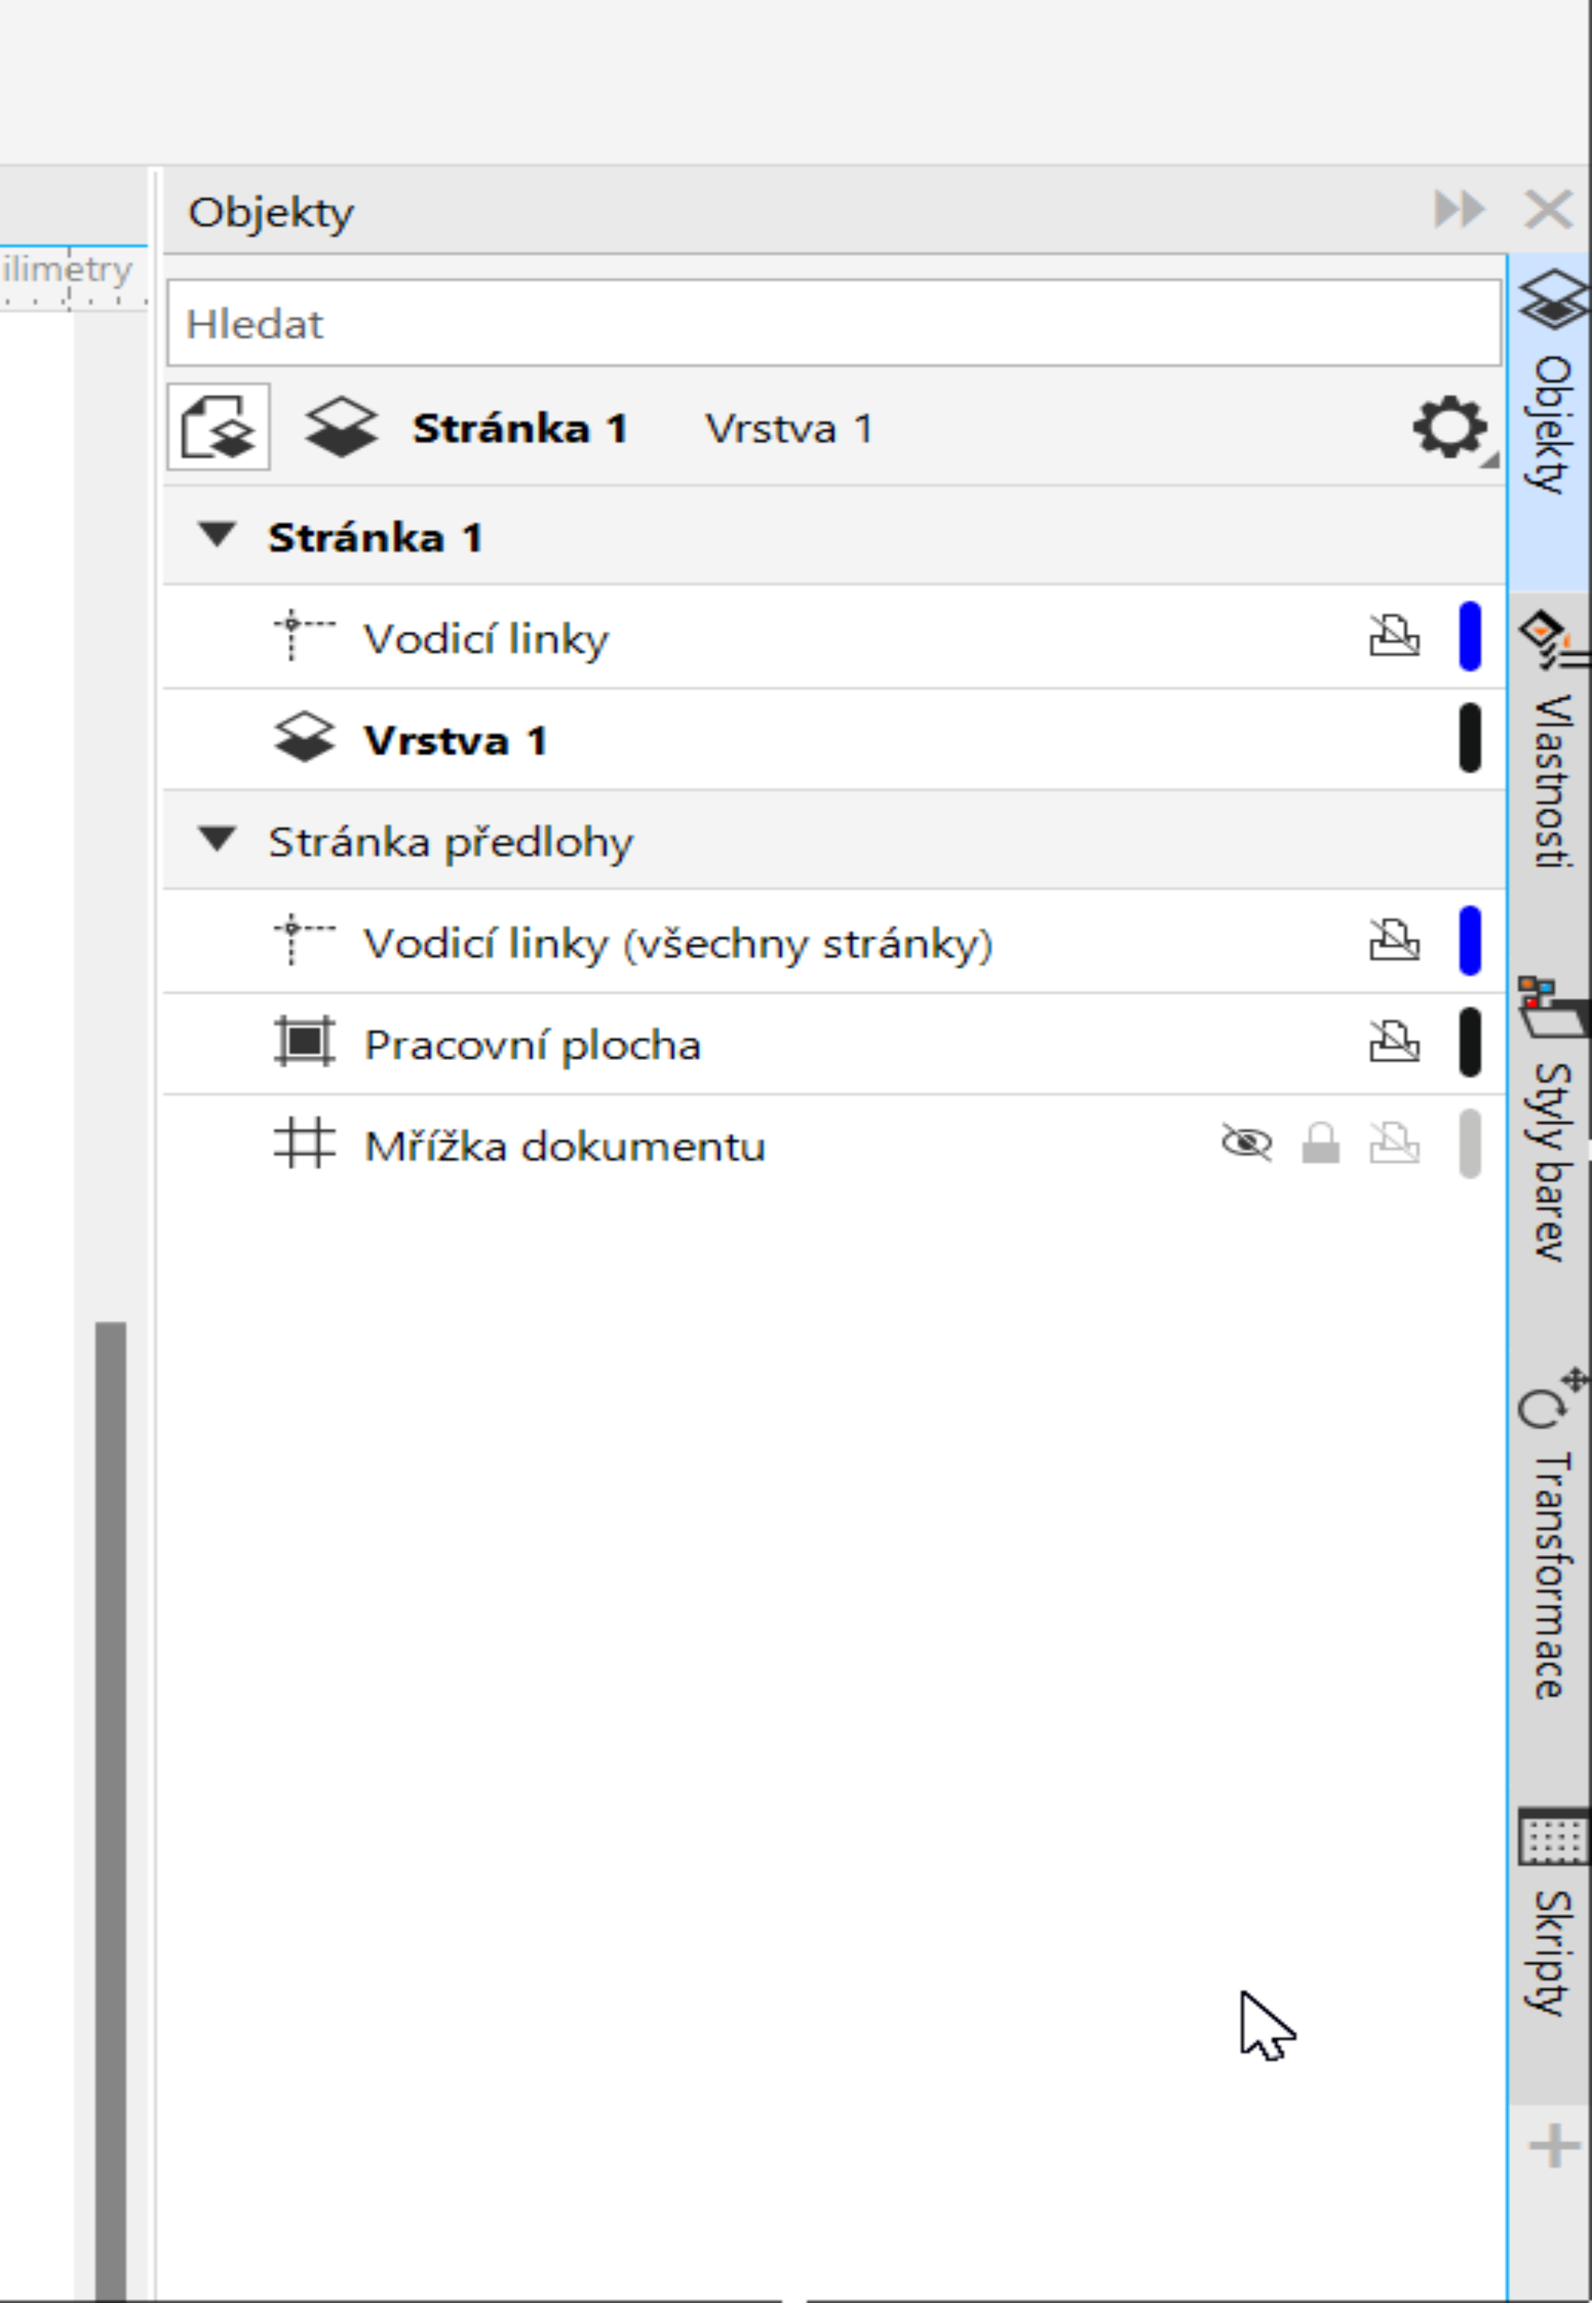
Task: Click the Pracovní plocha desktop icon
Action: pyautogui.click(x=304, y=1041)
